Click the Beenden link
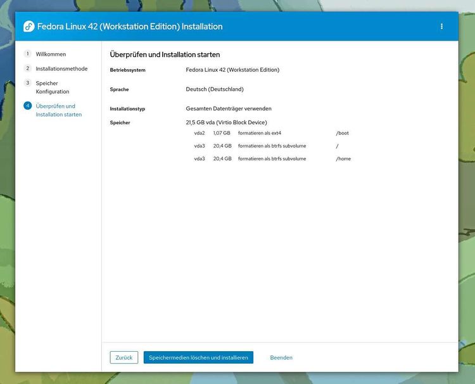The width and height of the screenshot is (475, 384). [x=281, y=357]
